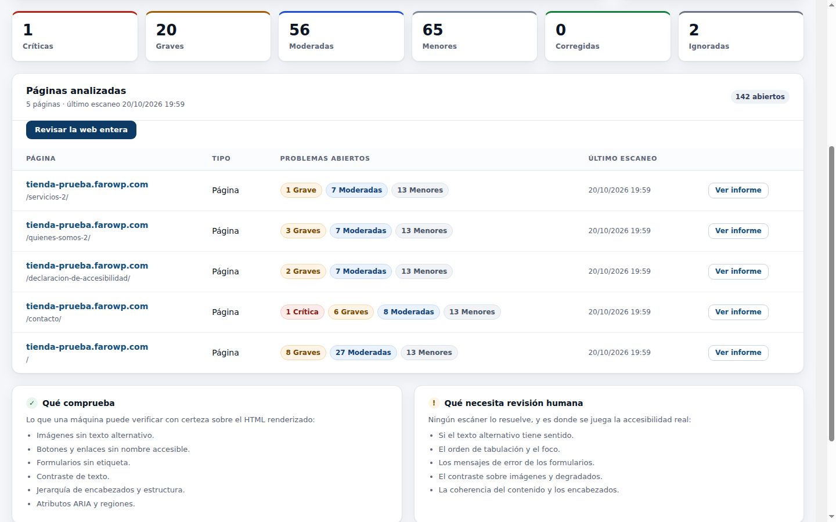This screenshot has height=522, width=836.
Task: Click the 0 Corregidas summary card
Action: (608, 36)
